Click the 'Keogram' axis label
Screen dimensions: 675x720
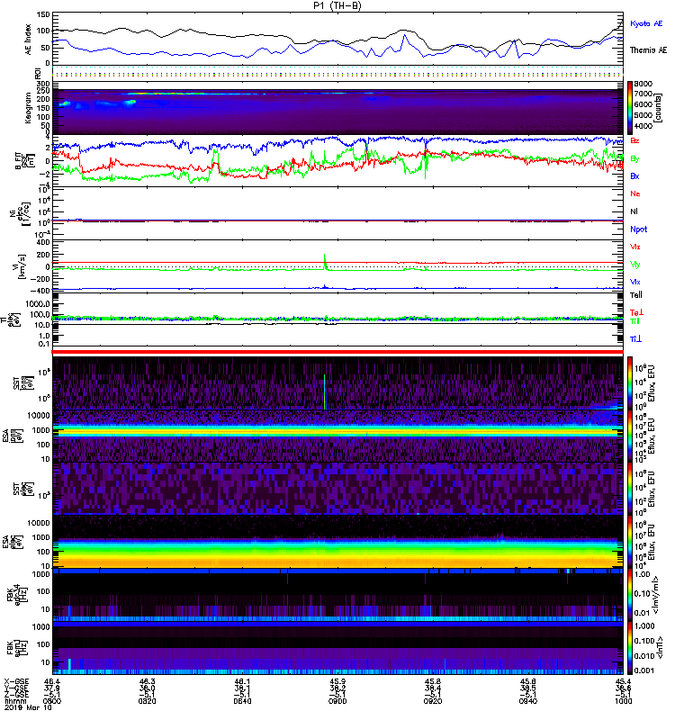point(28,108)
